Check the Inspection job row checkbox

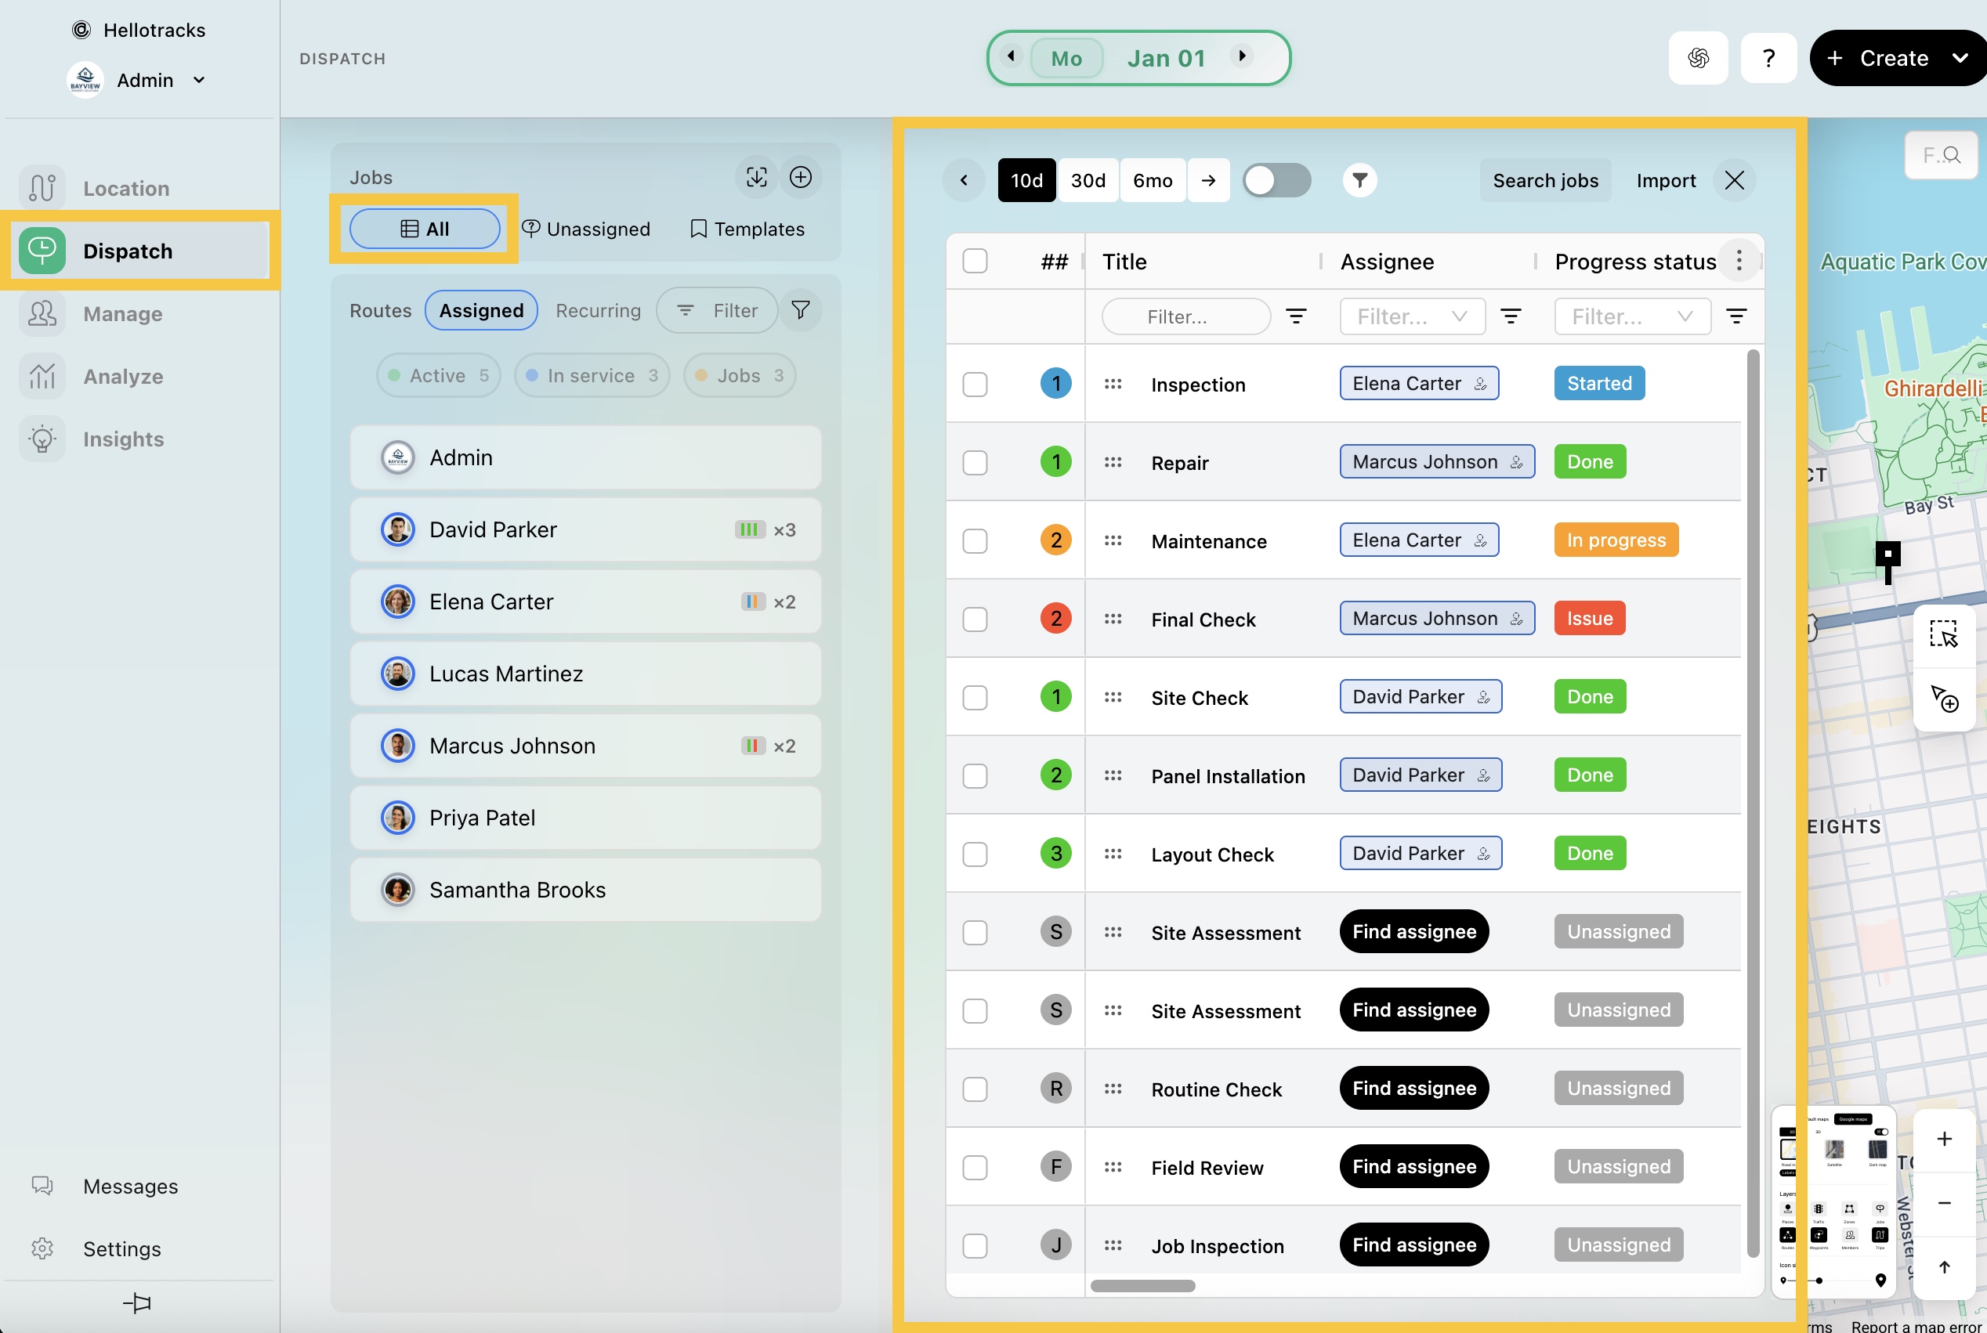pyautogui.click(x=975, y=385)
